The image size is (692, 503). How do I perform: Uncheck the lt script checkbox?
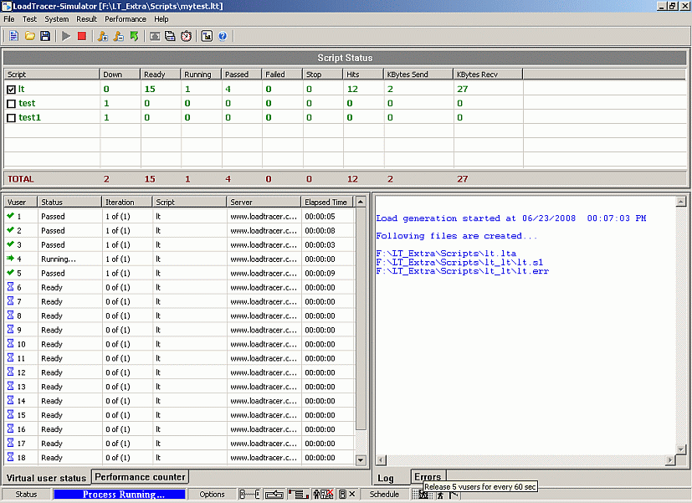[11, 90]
